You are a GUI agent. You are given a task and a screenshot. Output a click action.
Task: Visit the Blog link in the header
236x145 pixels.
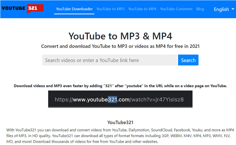point(200,9)
